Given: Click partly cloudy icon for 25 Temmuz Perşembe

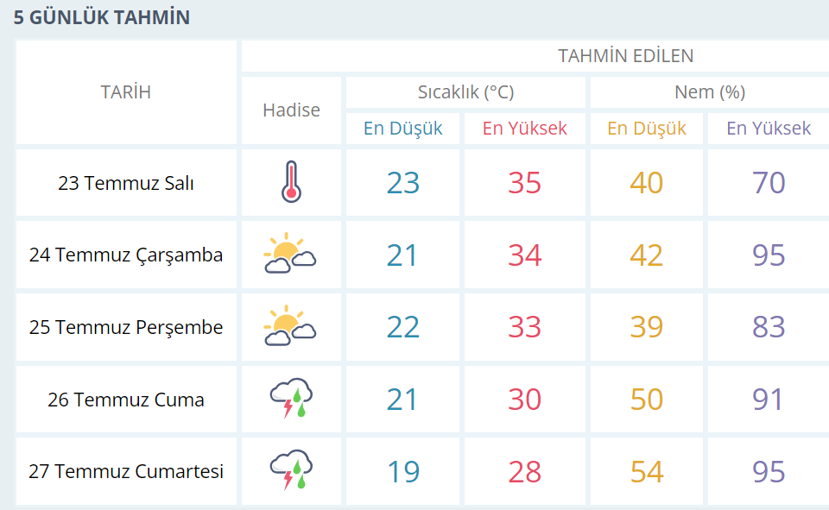Looking at the screenshot, I should point(290,325).
